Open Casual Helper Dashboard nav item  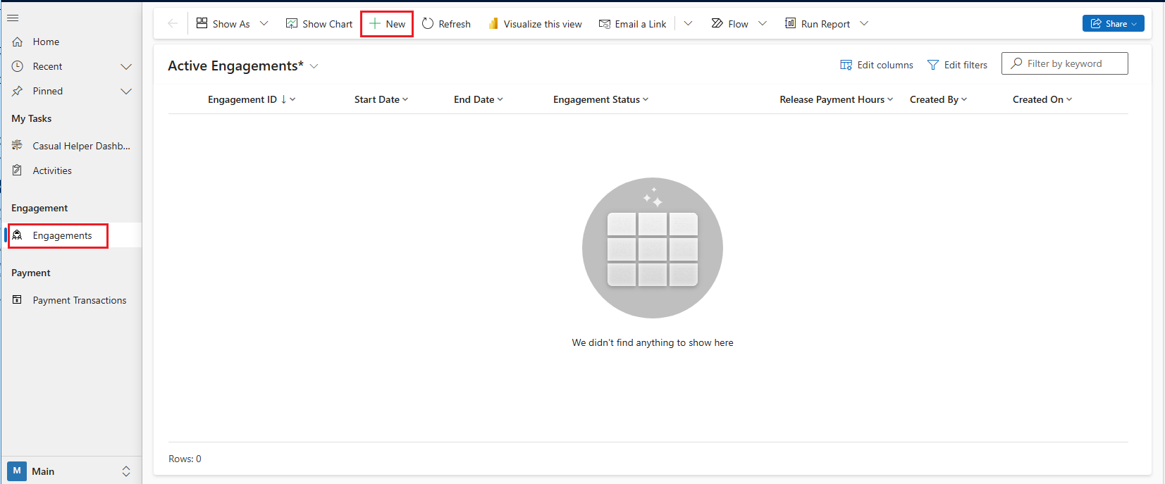[x=81, y=146]
